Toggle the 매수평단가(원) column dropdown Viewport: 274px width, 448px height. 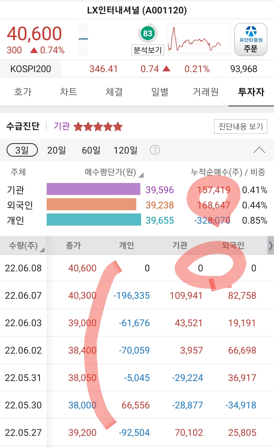pos(114,172)
